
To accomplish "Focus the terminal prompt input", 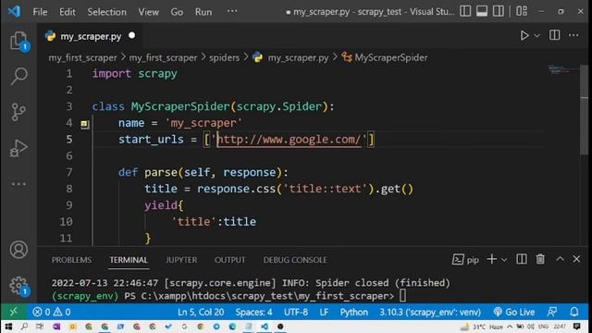I will [x=403, y=296].
